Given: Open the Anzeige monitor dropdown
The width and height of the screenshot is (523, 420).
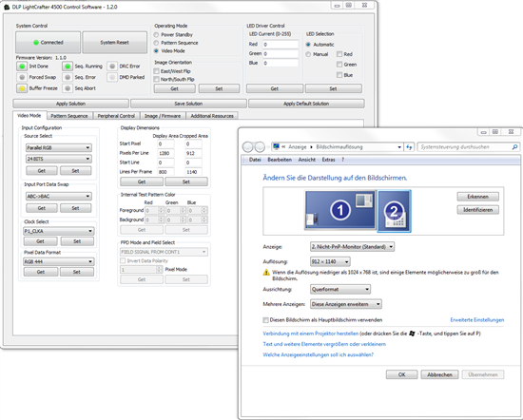Looking at the screenshot, I should 352,247.
